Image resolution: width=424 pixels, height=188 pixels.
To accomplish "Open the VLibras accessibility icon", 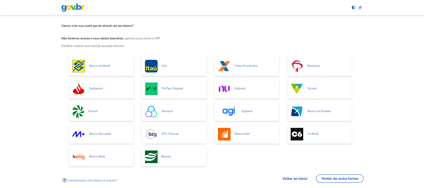I will click(x=360, y=8).
